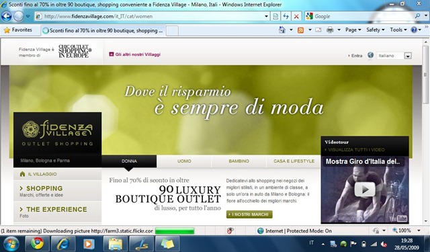Image resolution: width=430 pixels, height=252 pixels.
Task: Select the BAMBINO category tab
Action: 239,161
